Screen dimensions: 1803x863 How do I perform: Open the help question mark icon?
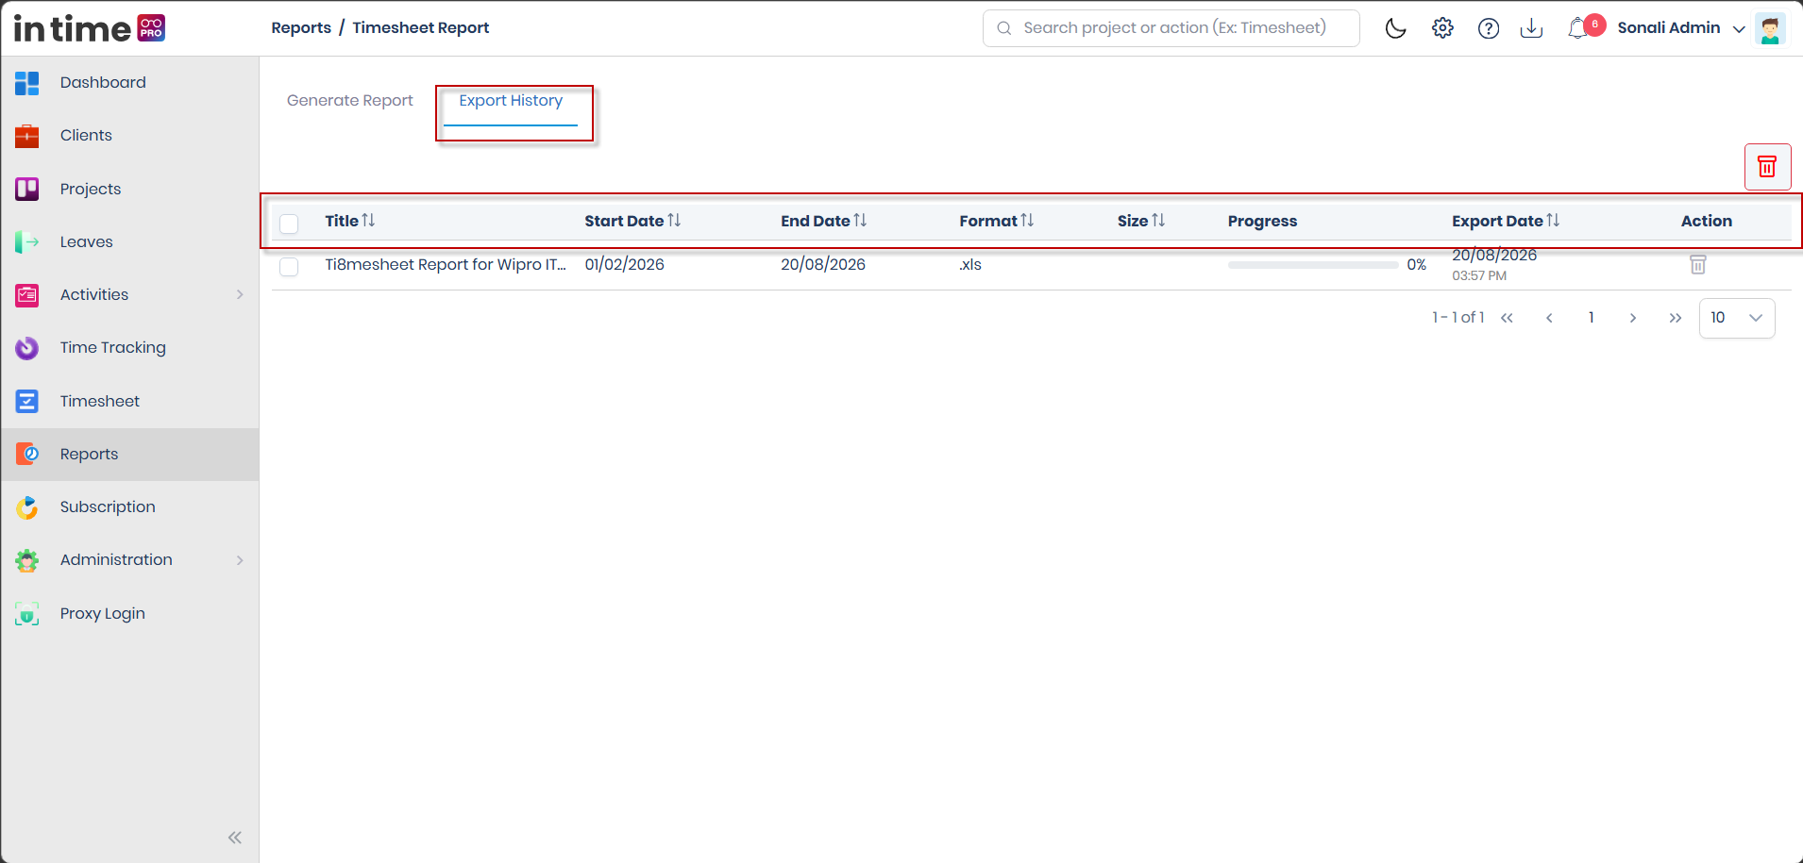tap(1489, 28)
